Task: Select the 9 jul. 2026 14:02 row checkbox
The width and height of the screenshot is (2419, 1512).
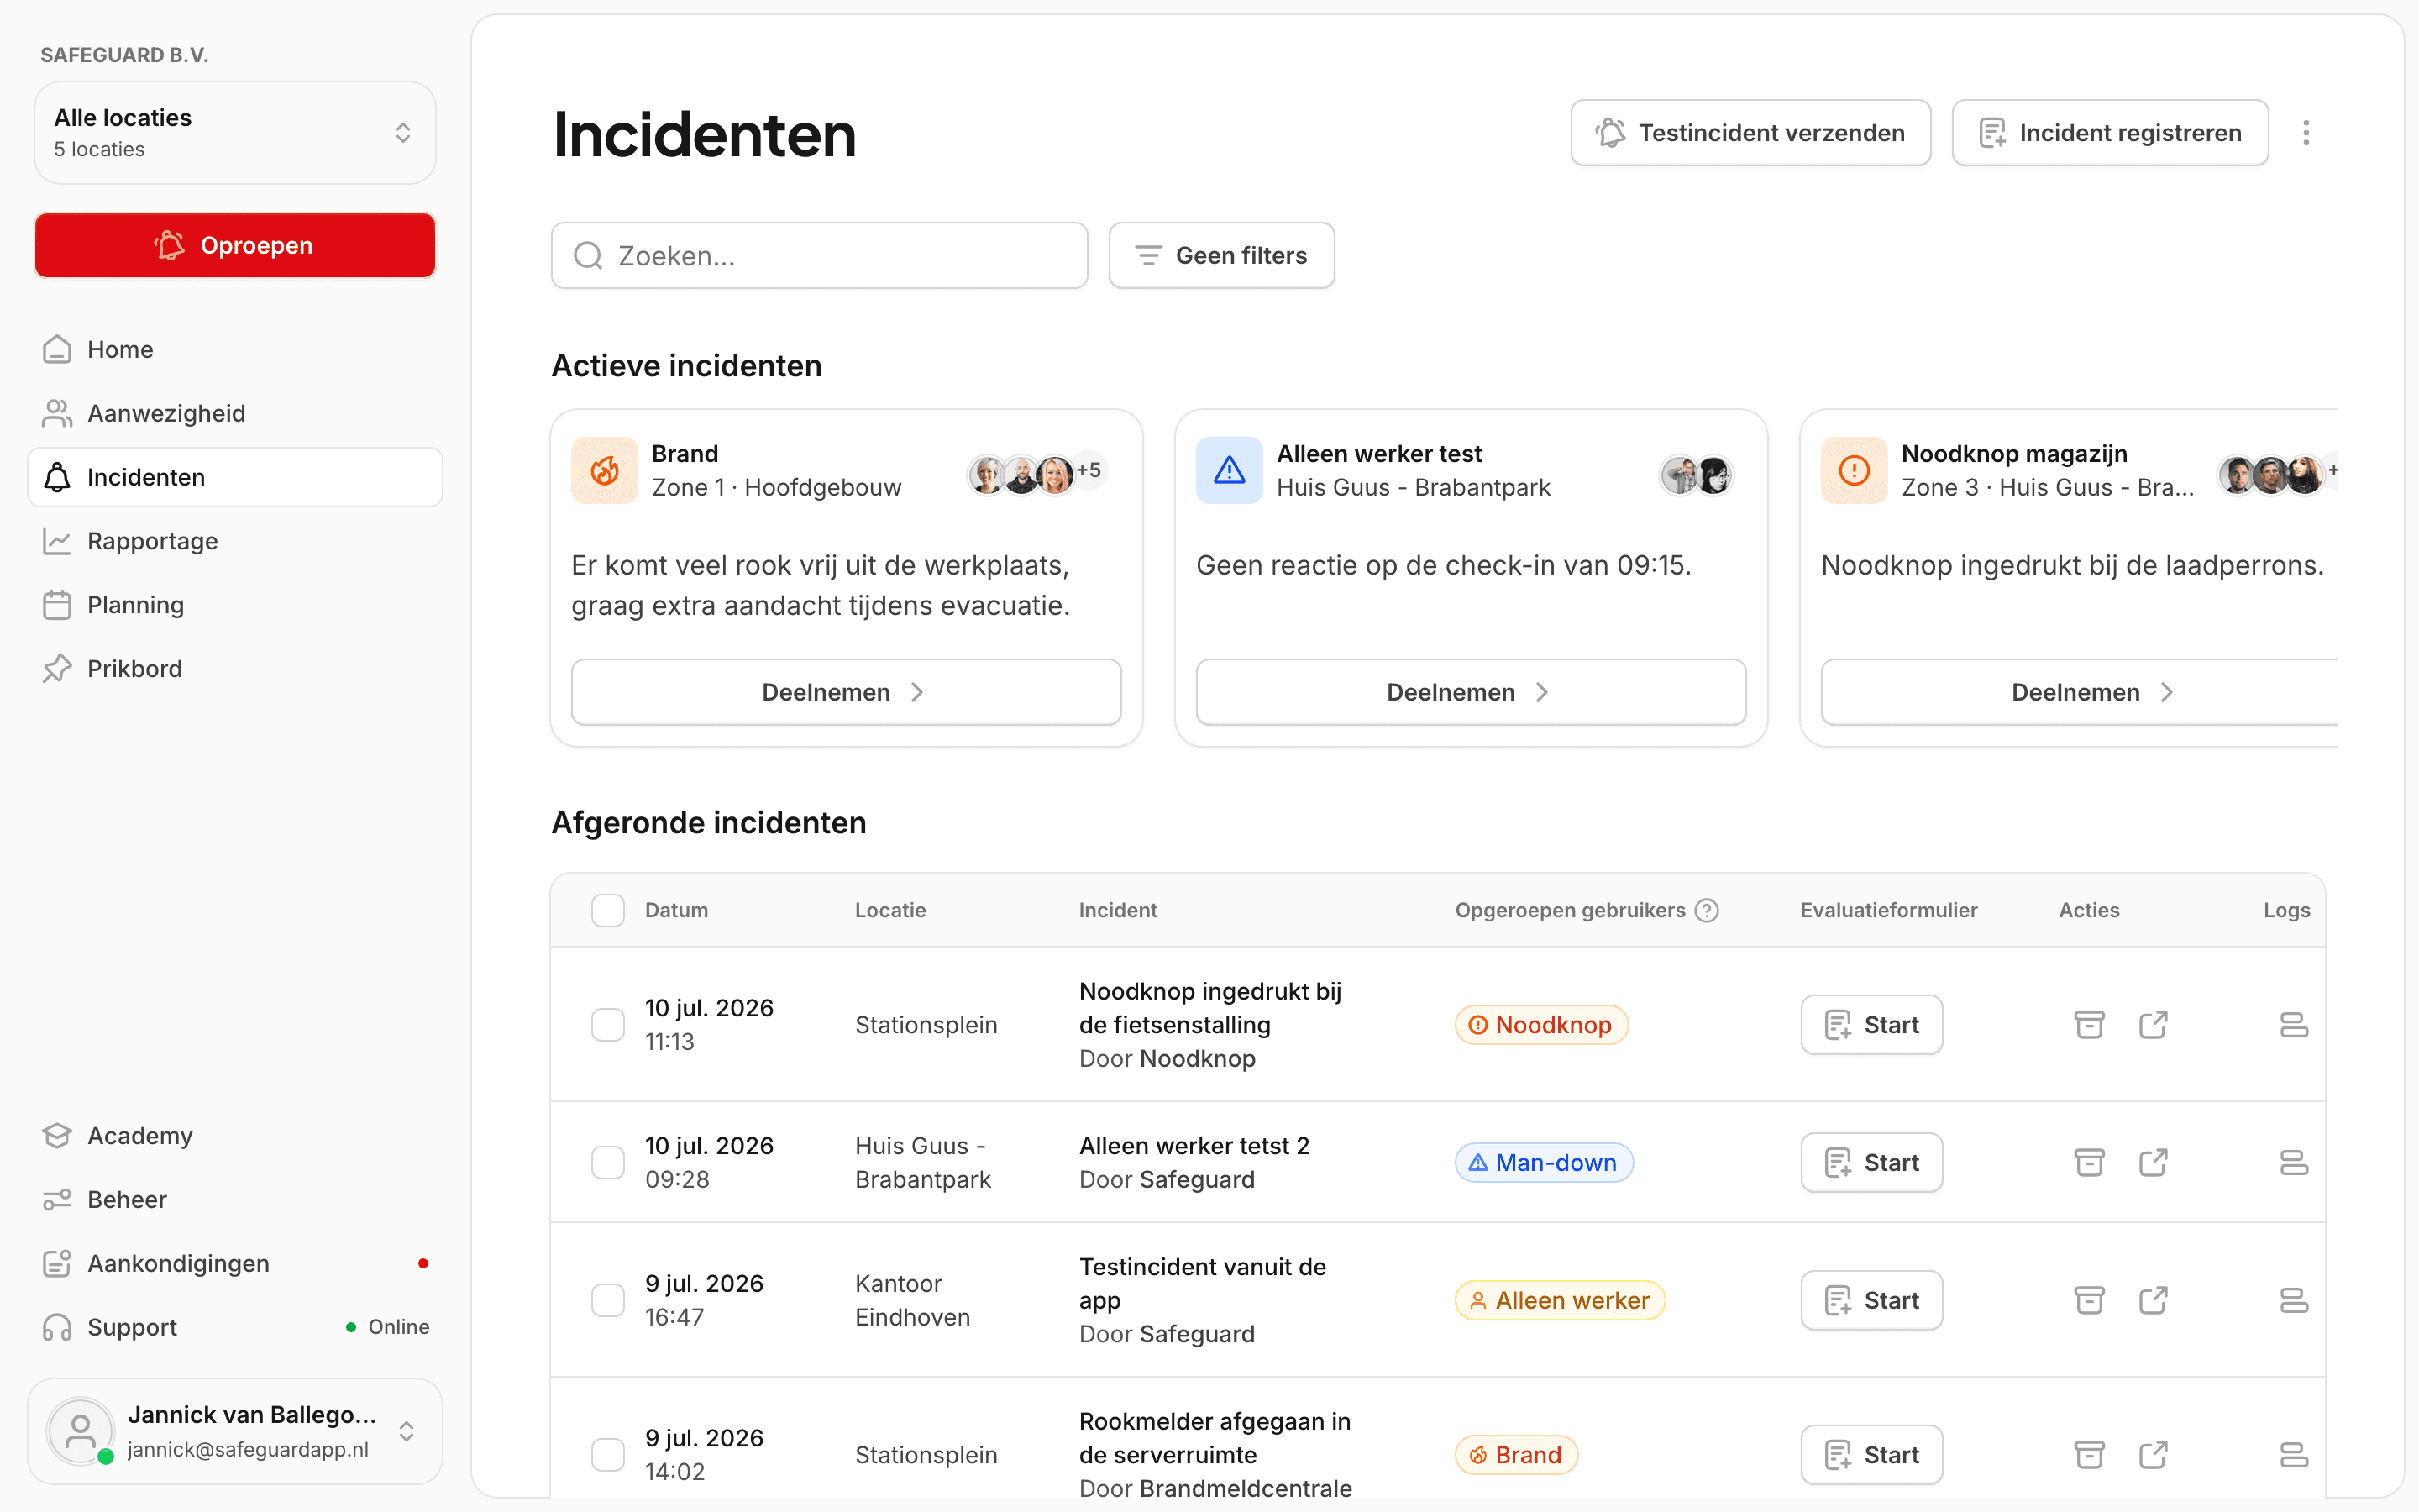Action: pos(608,1454)
